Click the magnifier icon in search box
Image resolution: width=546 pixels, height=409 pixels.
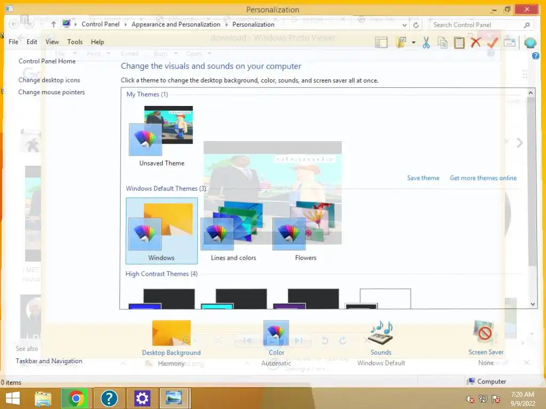click(527, 25)
